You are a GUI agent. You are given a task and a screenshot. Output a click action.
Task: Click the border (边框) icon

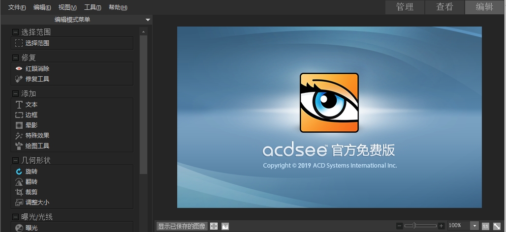(19, 115)
